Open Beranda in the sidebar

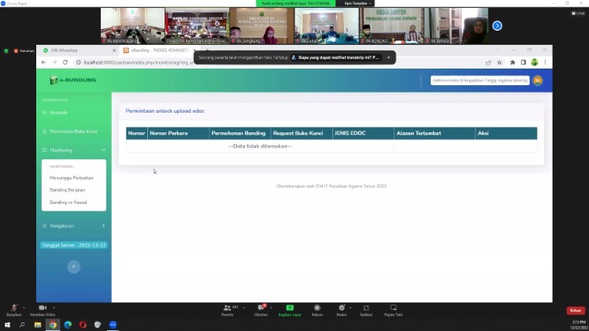coord(58,113)
